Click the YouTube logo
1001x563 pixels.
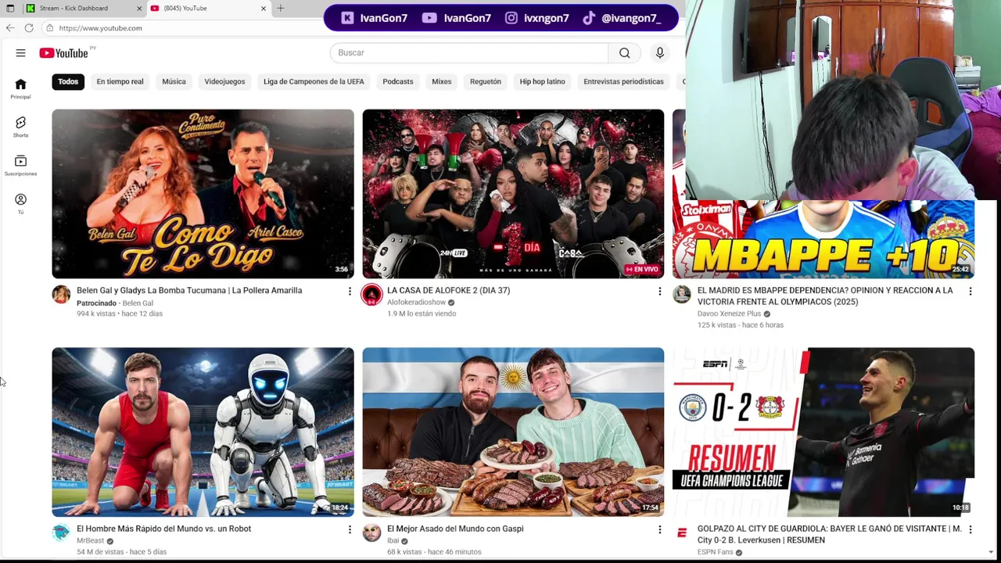tap(63, 53)
